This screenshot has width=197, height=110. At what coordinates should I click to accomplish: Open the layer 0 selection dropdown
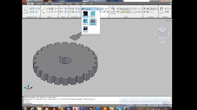pos(128,12)
